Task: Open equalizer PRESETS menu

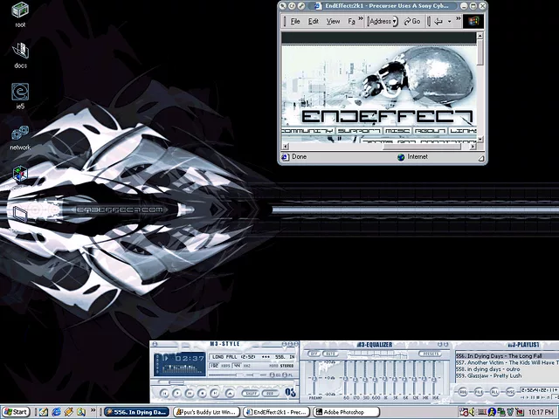Action: (430, 354)
